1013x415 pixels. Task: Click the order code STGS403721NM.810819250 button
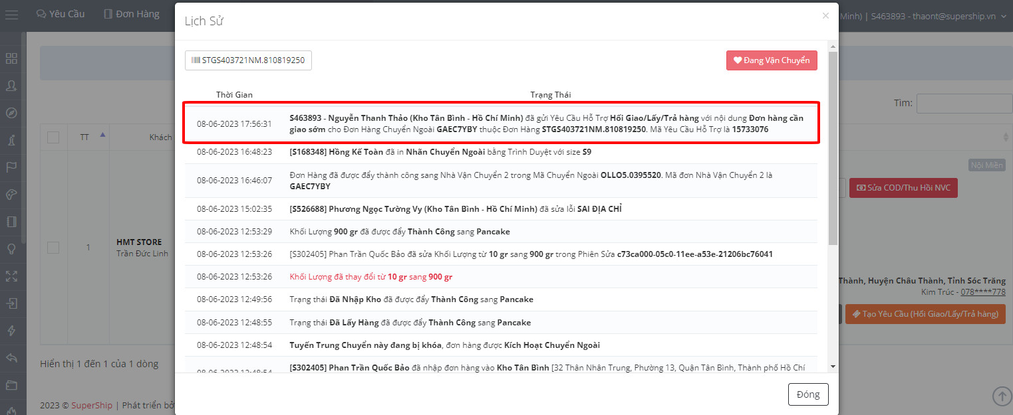pyautogui.click(x=248, y=60)
